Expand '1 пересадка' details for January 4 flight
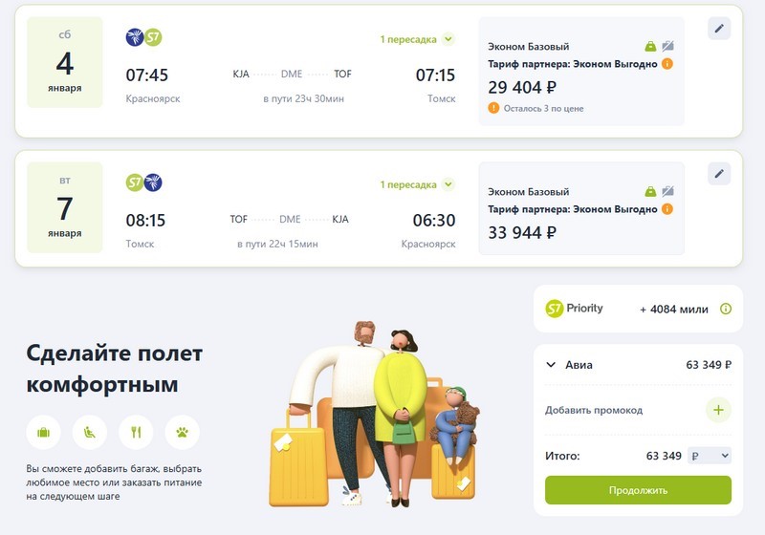The height and width of the screenshot is (535, 765). coord(448,39)
